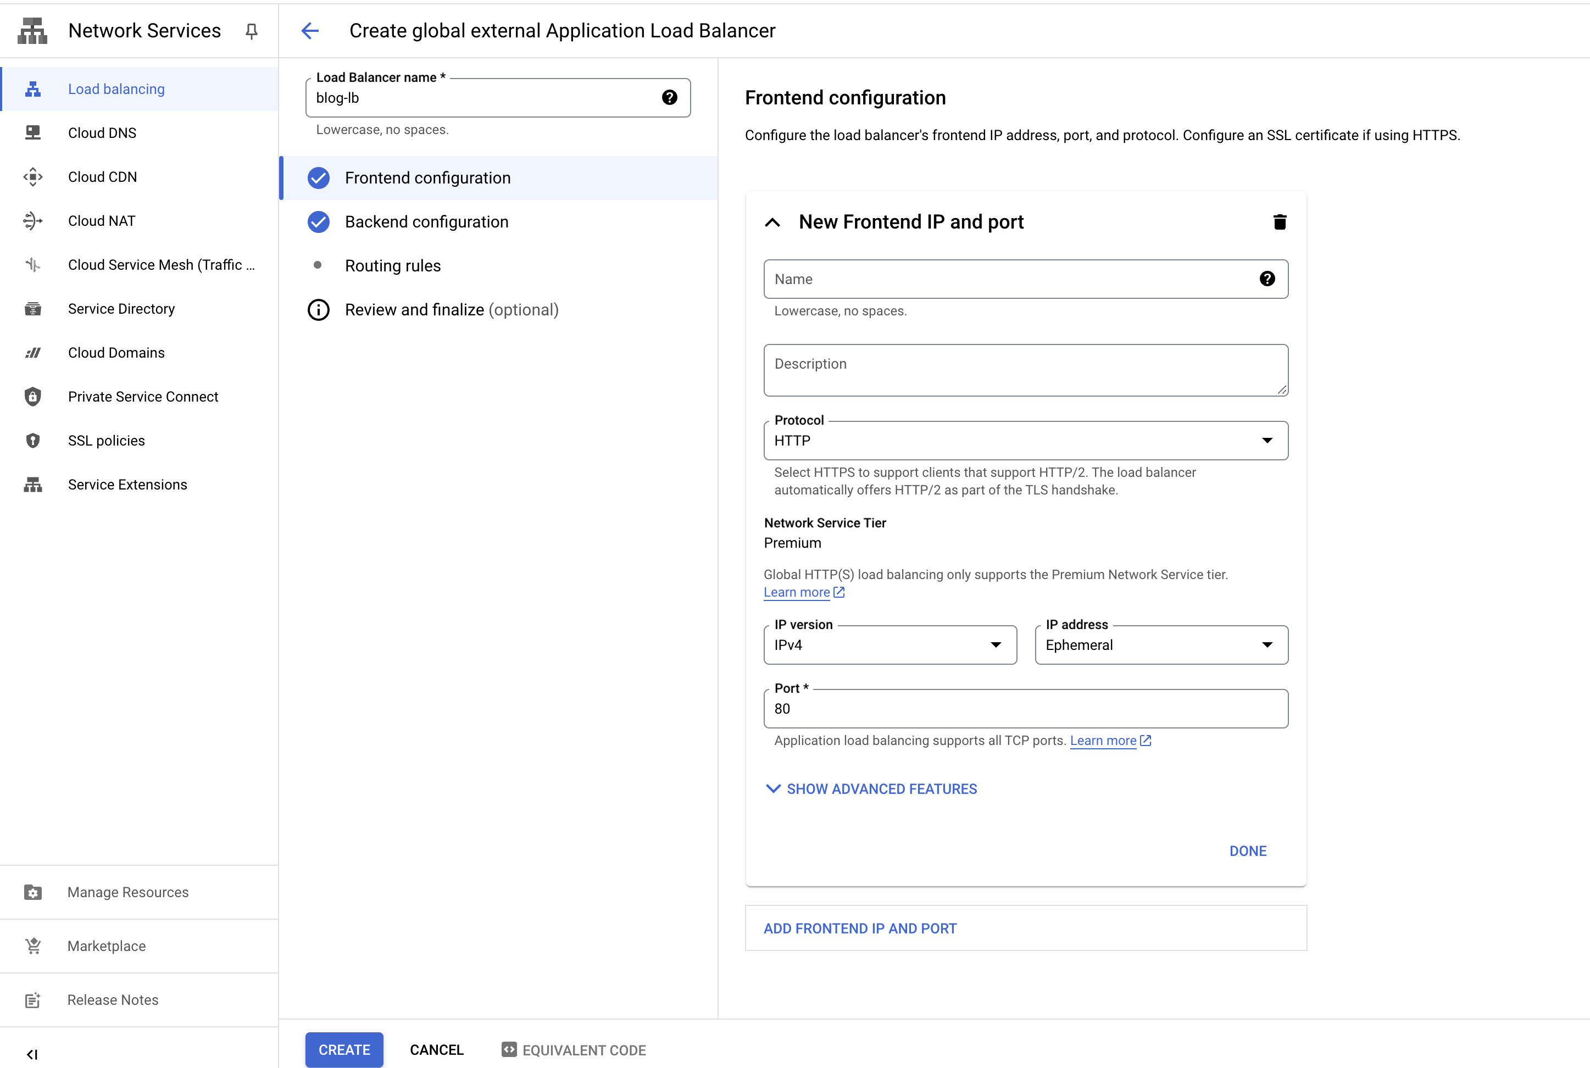Click the Review and finalize info icon
The width and height of the screenshot is (1590, 1068).
pos(318,310)
